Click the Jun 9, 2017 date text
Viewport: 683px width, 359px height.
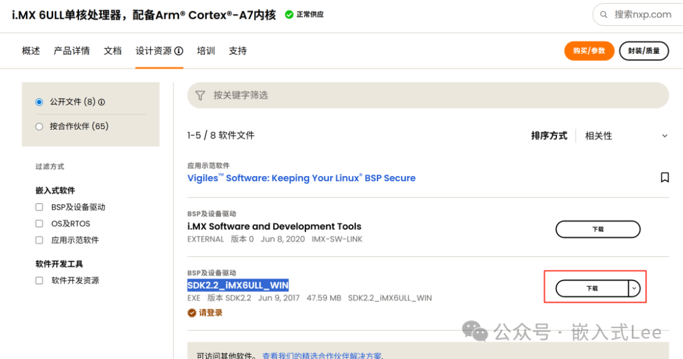[279, 298]
